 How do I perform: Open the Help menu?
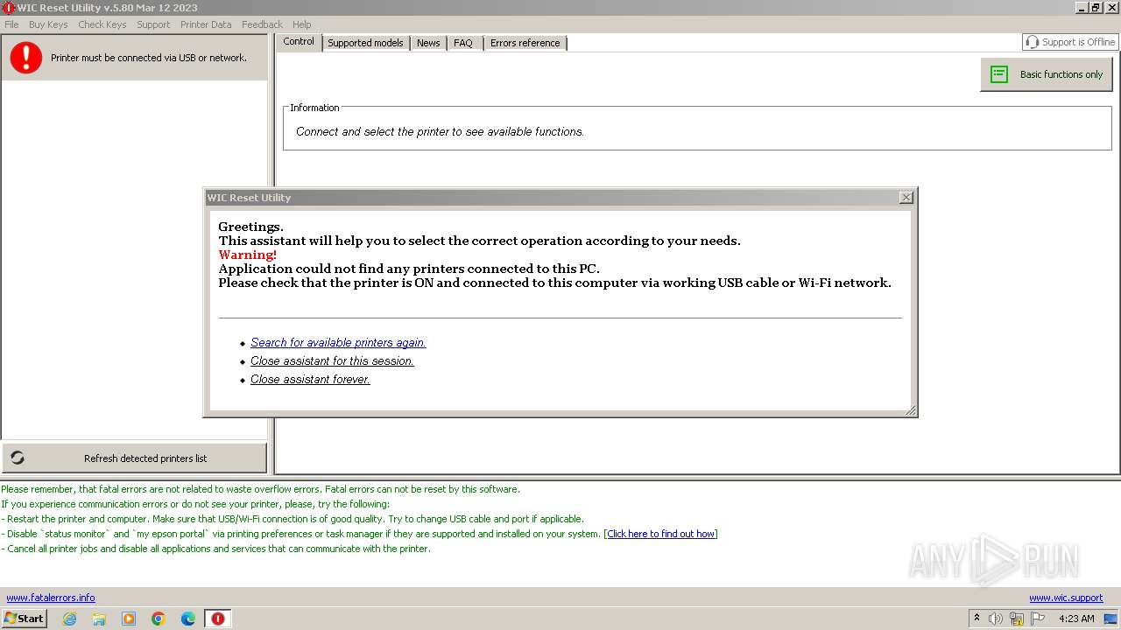pyautogui.click(x=302, y=24)
